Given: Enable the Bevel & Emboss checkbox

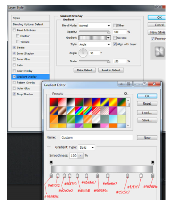Looking at the screenshot, I should point(14,30).
